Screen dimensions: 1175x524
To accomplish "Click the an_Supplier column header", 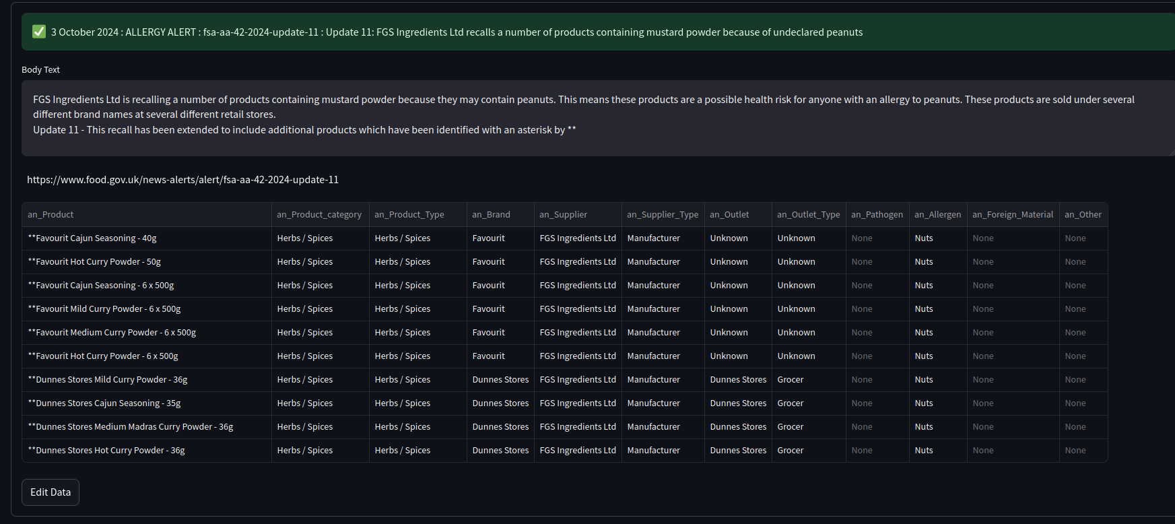I will pyautogui.click(x=563, y=215).
